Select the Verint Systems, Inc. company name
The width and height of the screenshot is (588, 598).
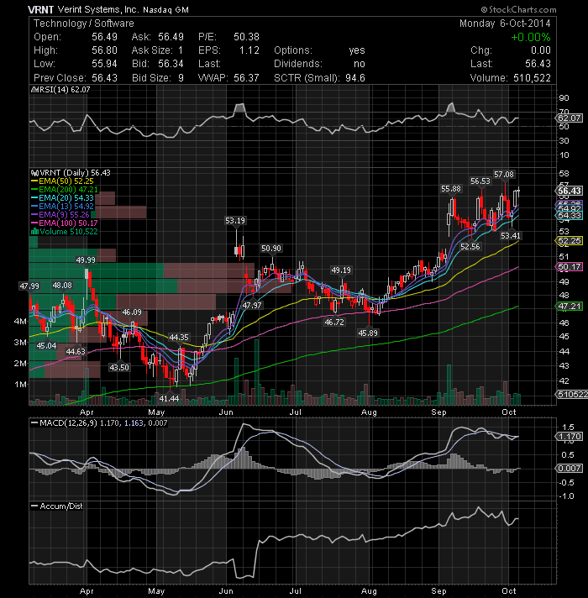click(98, 9)
